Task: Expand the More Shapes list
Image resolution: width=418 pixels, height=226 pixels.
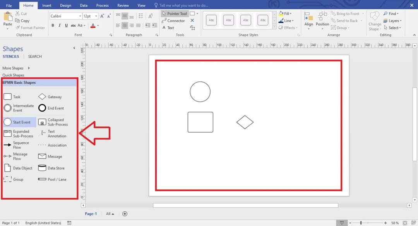Action: pos(14,68)
